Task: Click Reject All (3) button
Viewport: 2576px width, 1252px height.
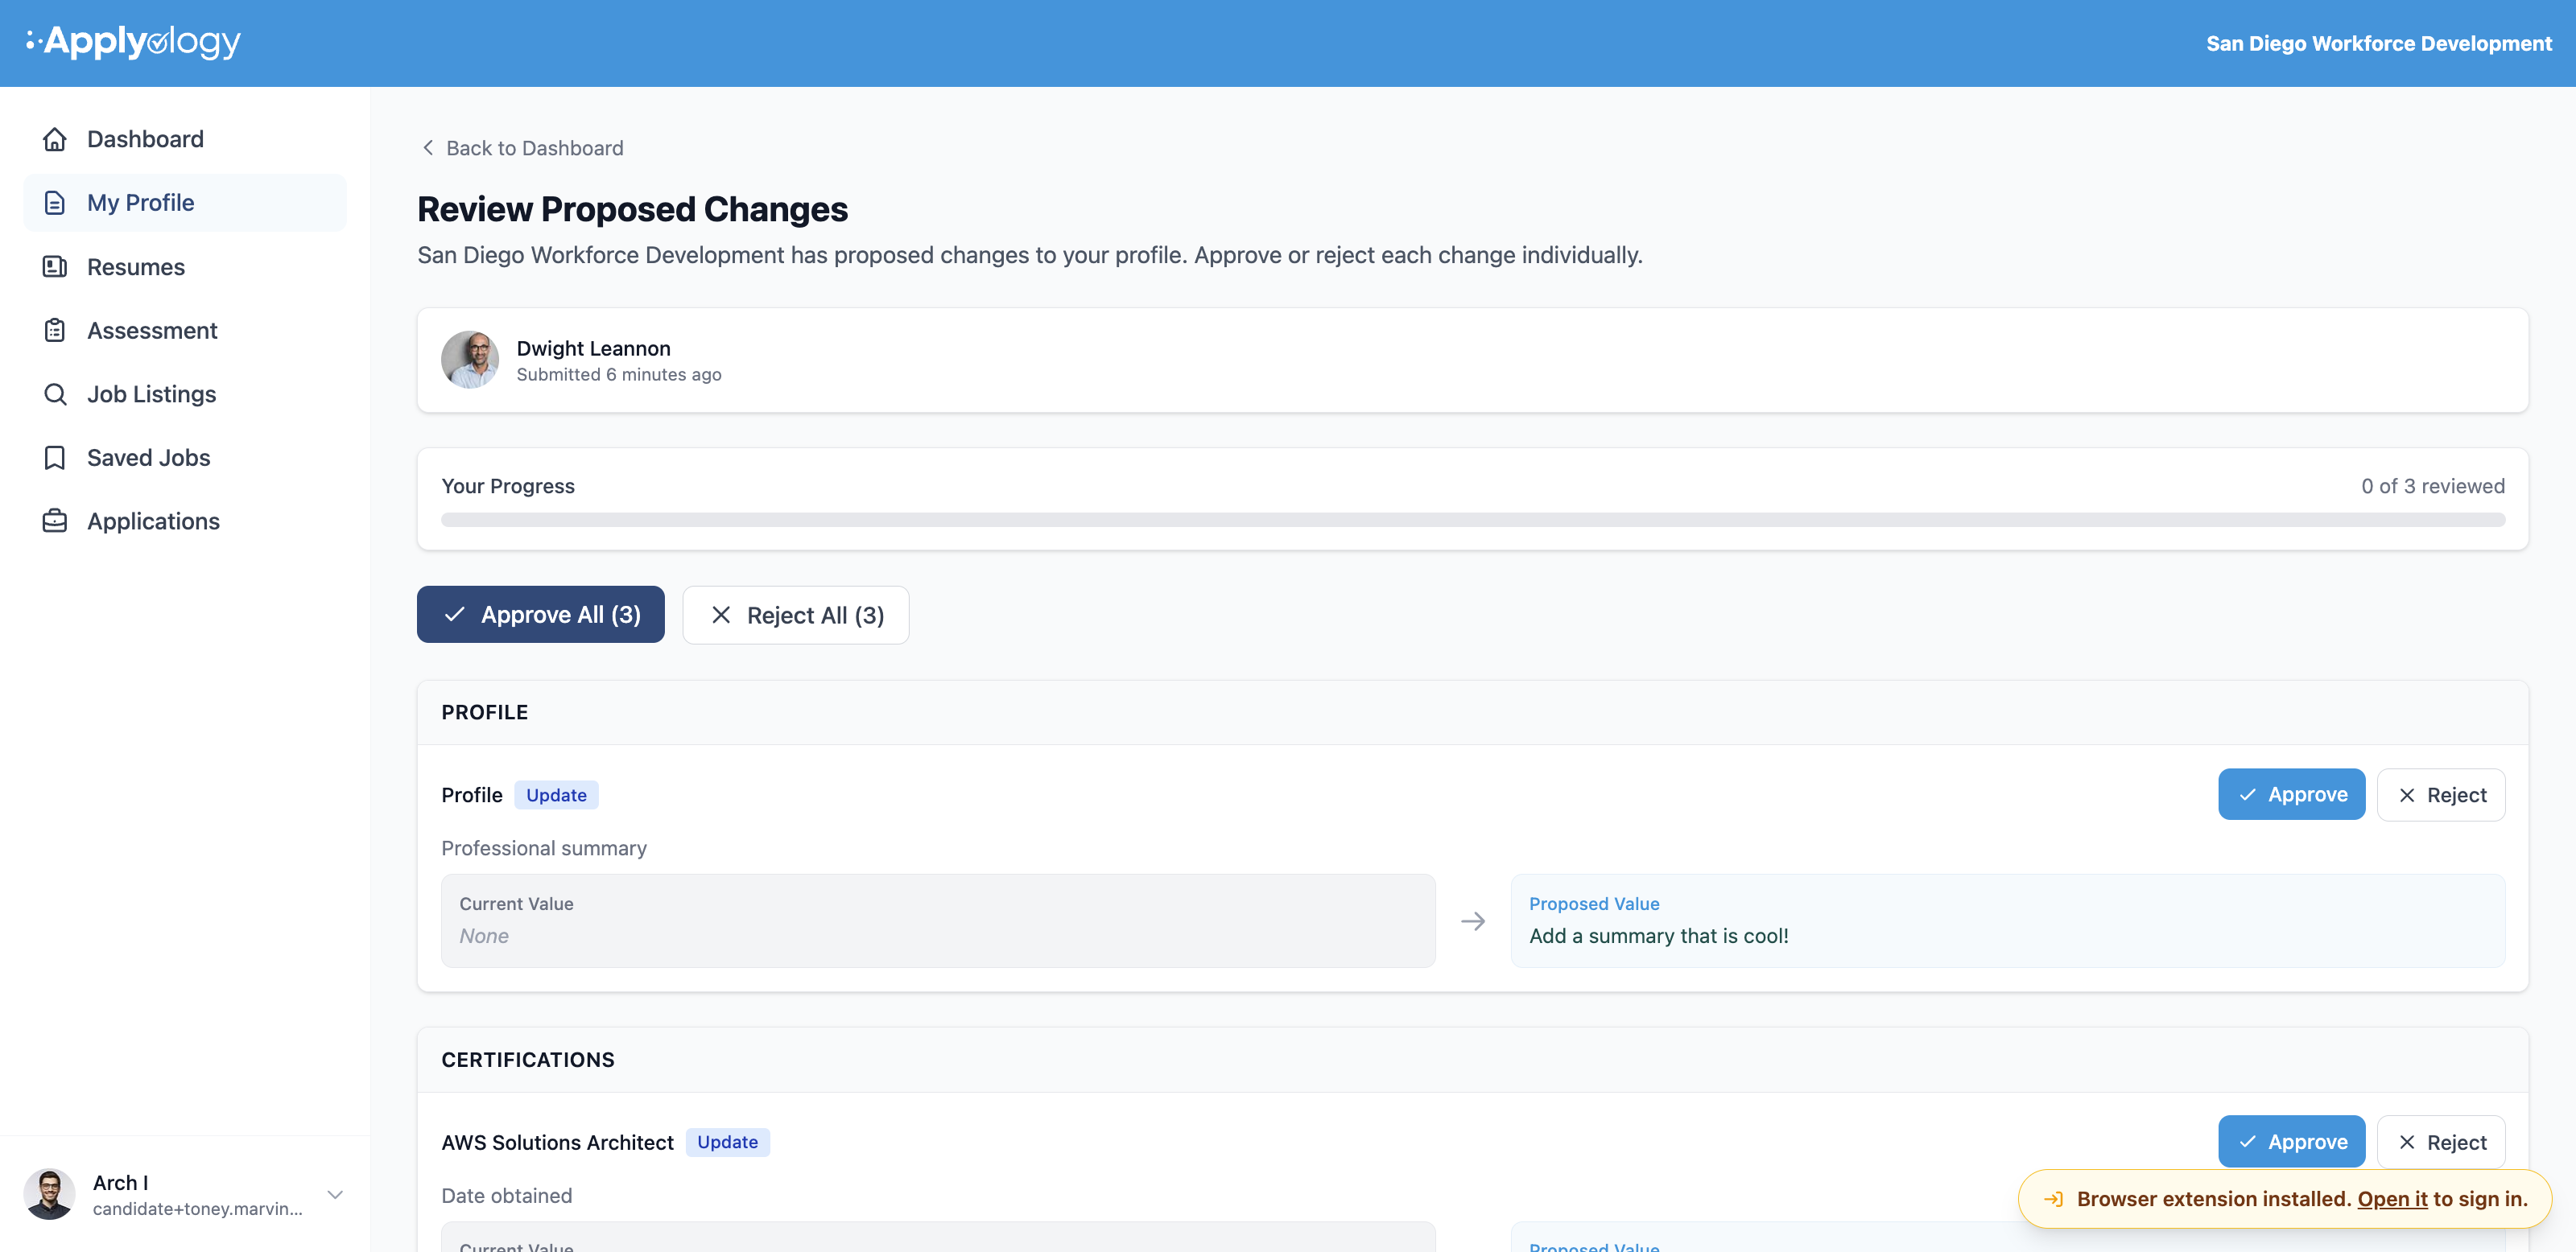Action: click(x=796, y=615)
